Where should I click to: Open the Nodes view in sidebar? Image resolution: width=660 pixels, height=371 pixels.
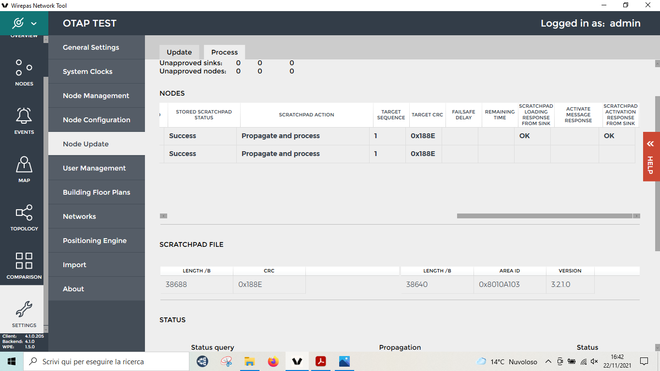[x=24, y=71]
